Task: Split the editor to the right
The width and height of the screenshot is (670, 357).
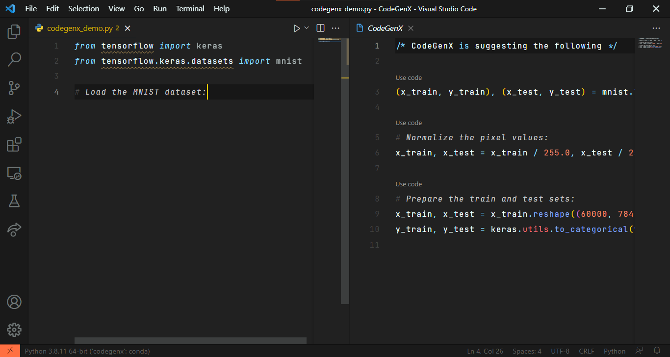Action: (320, 28)
